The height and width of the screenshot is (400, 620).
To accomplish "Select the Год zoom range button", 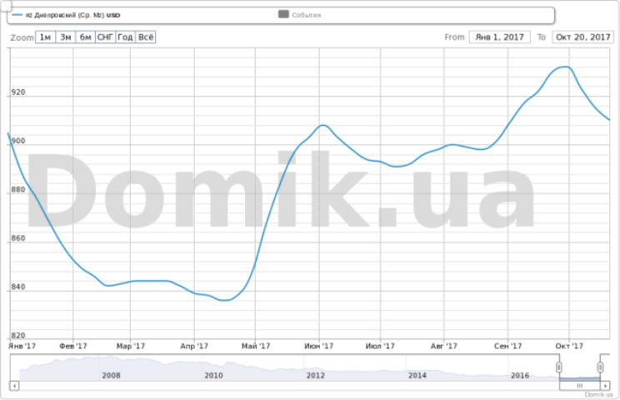I will (x=125, y=37).
